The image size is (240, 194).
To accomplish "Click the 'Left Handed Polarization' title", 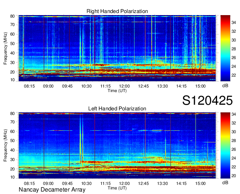I will click(117, 109).
